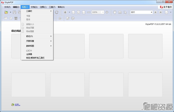Open the 注释(C) menu
This screenshot has width=174, height=112.
click(x=43, y=7)
